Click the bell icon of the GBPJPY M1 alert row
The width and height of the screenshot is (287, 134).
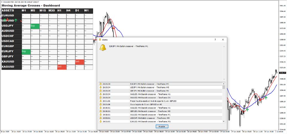(x=100, y=91)
